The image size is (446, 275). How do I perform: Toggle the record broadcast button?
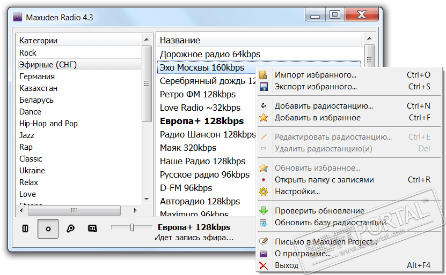point(48,228)
